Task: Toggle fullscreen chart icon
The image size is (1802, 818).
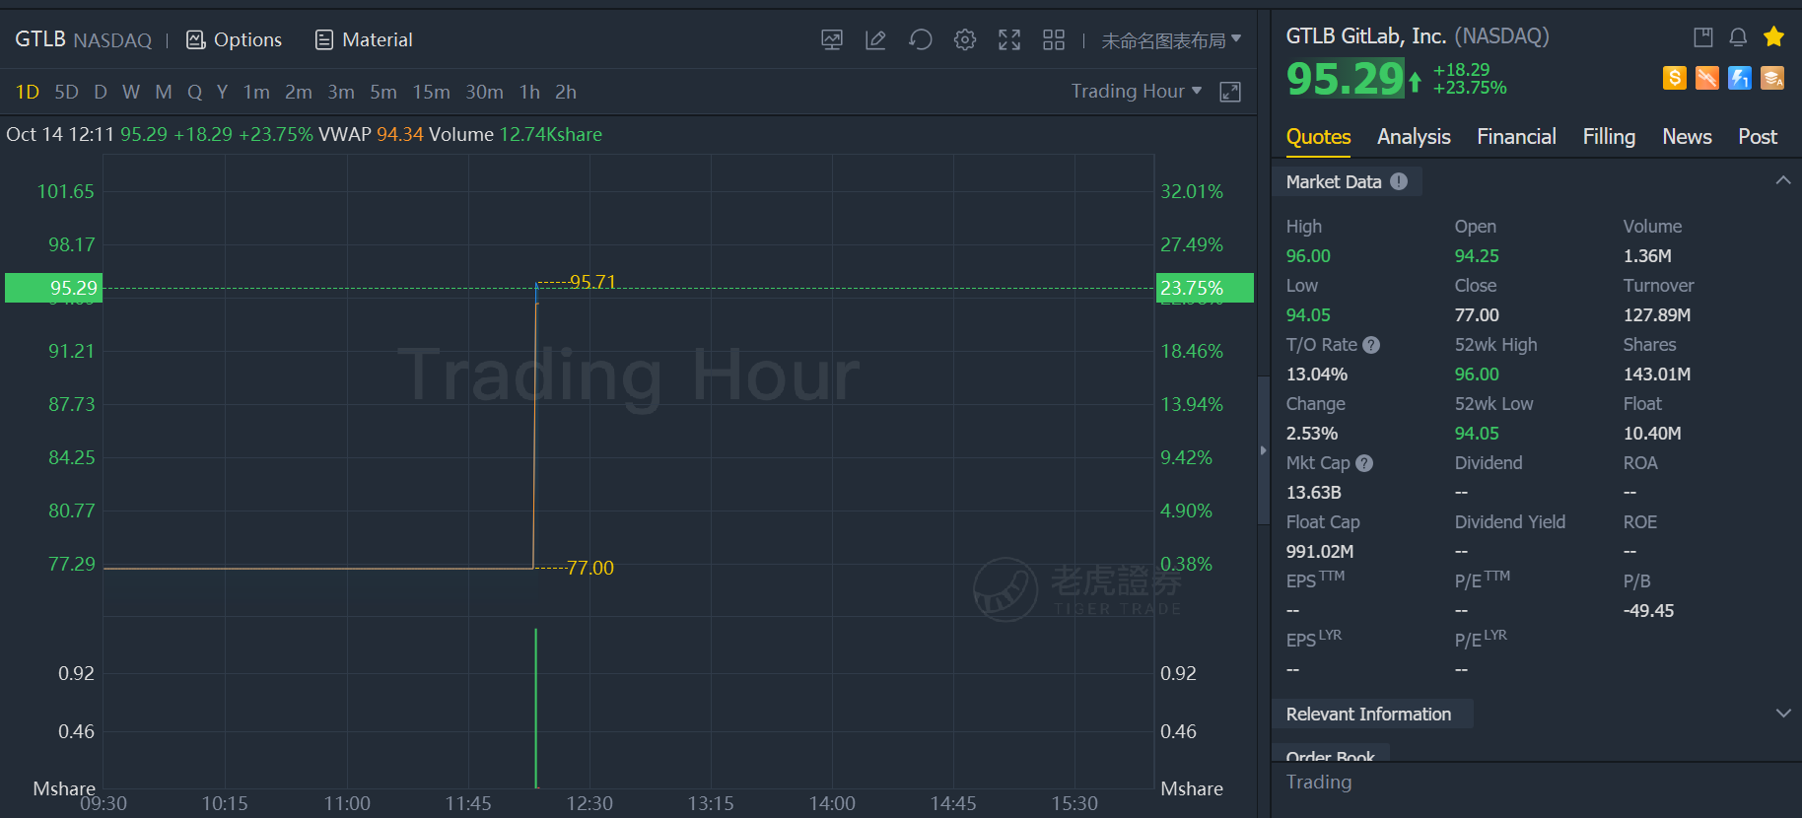Action: click(1009, 39)
